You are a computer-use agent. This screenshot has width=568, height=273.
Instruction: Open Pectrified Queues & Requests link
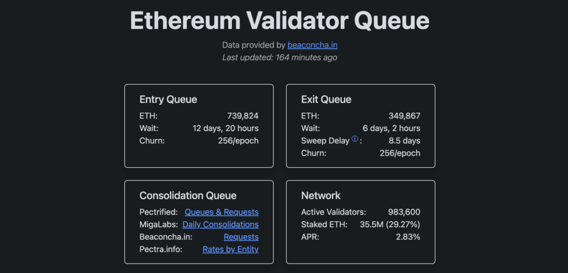click(x=221, y=212)
